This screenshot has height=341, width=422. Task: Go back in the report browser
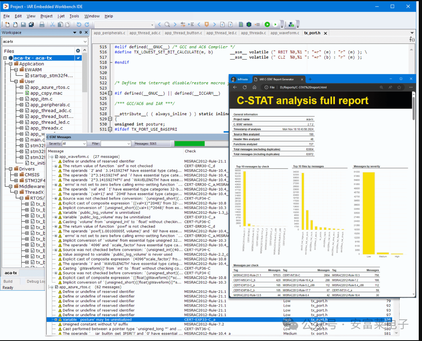point(235,87)
